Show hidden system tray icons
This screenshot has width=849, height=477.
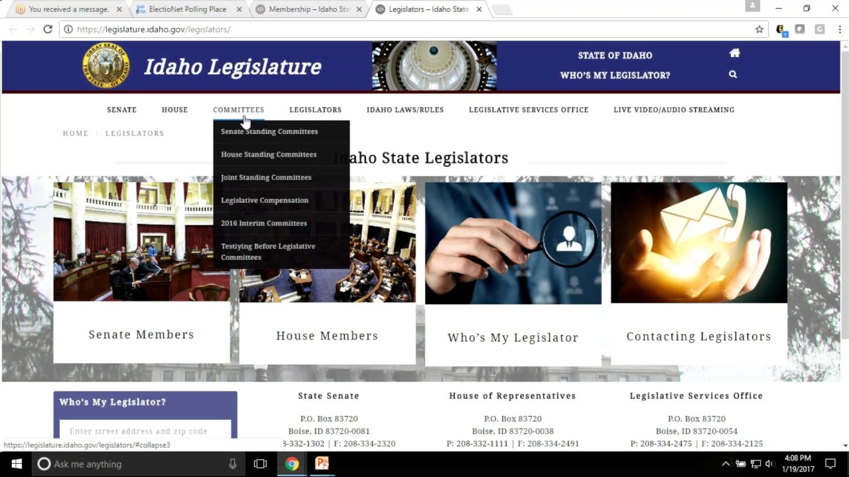(x=726, y=464)
